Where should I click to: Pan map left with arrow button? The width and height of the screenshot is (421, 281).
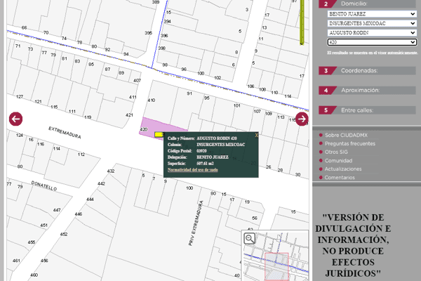16,119
